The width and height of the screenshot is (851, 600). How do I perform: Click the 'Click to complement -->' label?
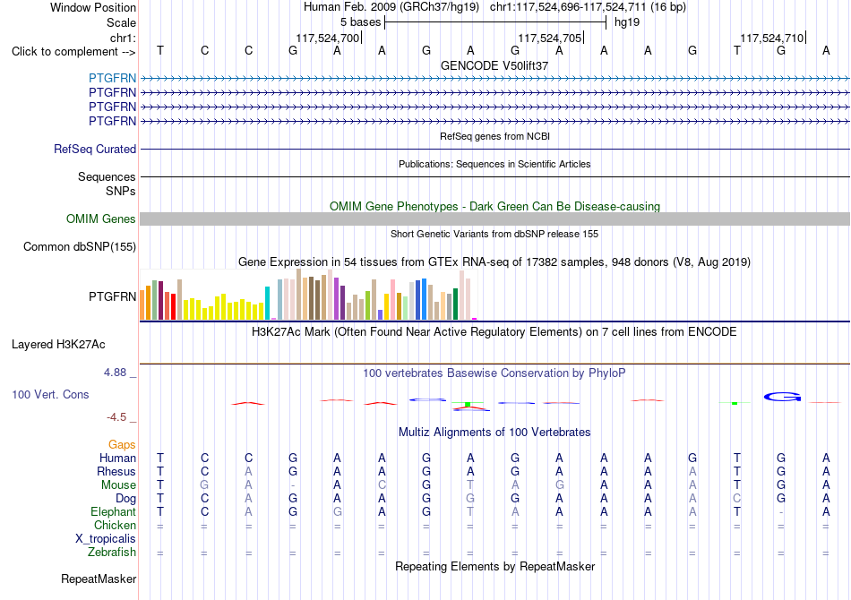click(73, 52)
